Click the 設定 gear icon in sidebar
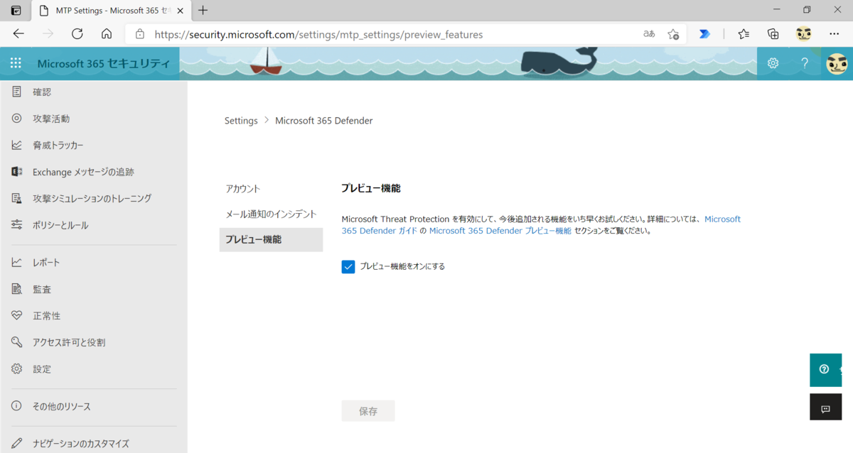This screenshot has height=453, width=853. (17, 369)
